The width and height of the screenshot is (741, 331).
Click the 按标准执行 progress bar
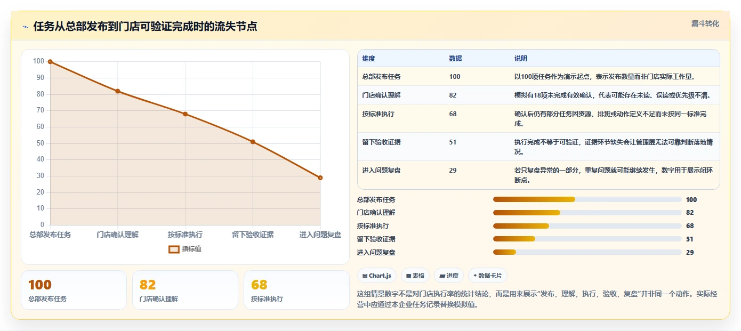click(587, 226)
